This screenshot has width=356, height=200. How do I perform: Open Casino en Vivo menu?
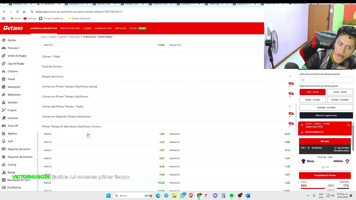coord(103,28)
